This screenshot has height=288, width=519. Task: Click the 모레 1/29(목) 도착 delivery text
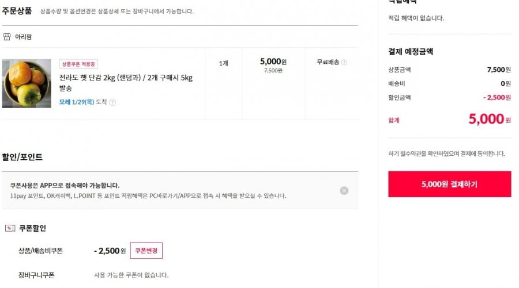click(x=83, y=102)
